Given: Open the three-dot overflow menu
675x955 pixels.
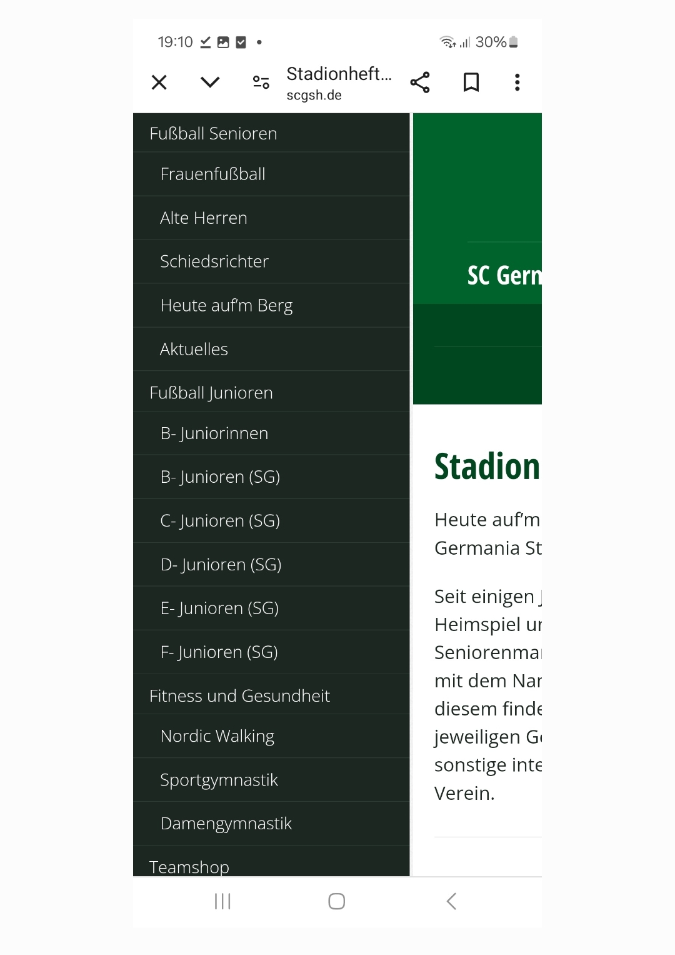Looking at the screenshot, I should point(517,83).
